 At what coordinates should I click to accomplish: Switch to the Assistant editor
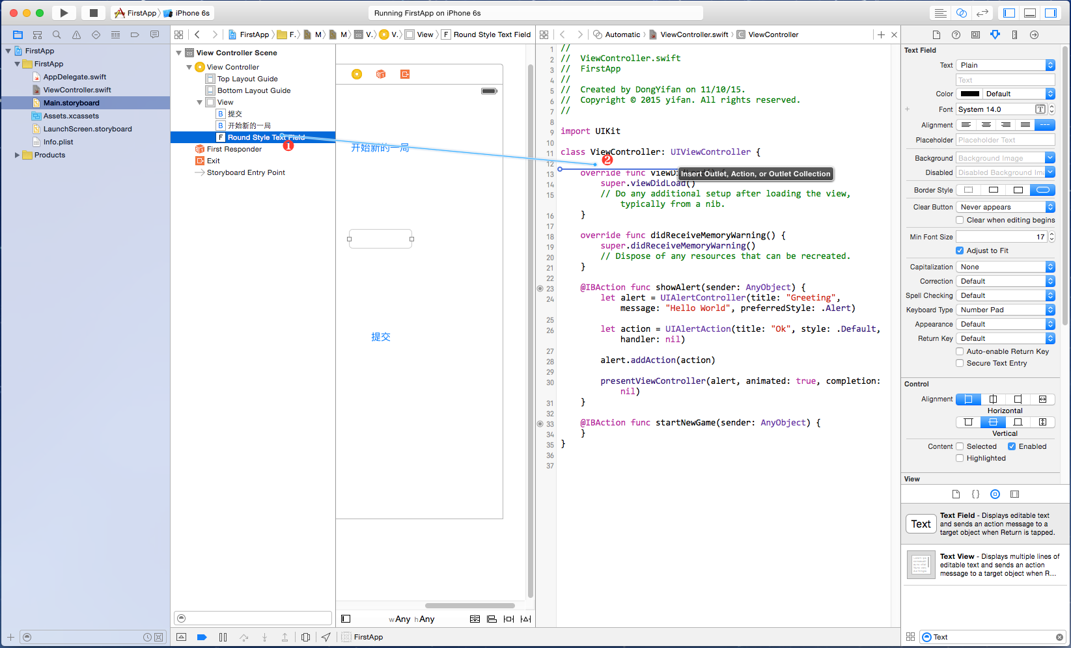[x=961, y=13]
